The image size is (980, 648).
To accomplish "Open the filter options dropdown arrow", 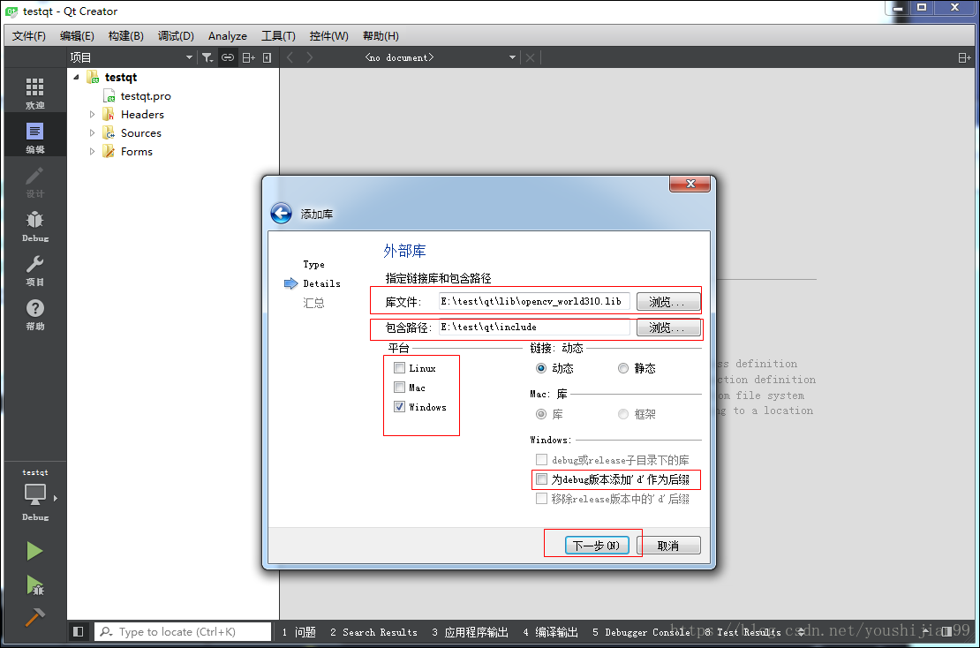I will tap(213, 60).
